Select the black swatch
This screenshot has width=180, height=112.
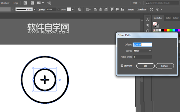pos(163,30)
